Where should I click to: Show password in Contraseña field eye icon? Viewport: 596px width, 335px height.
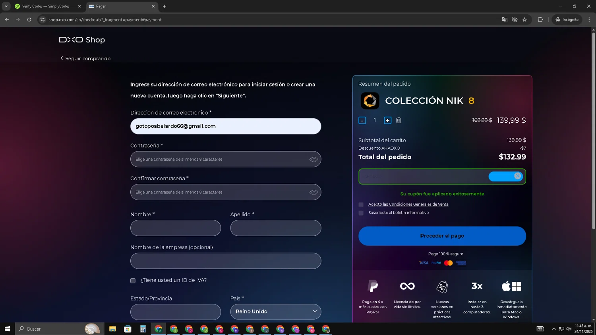pos(313,159)
